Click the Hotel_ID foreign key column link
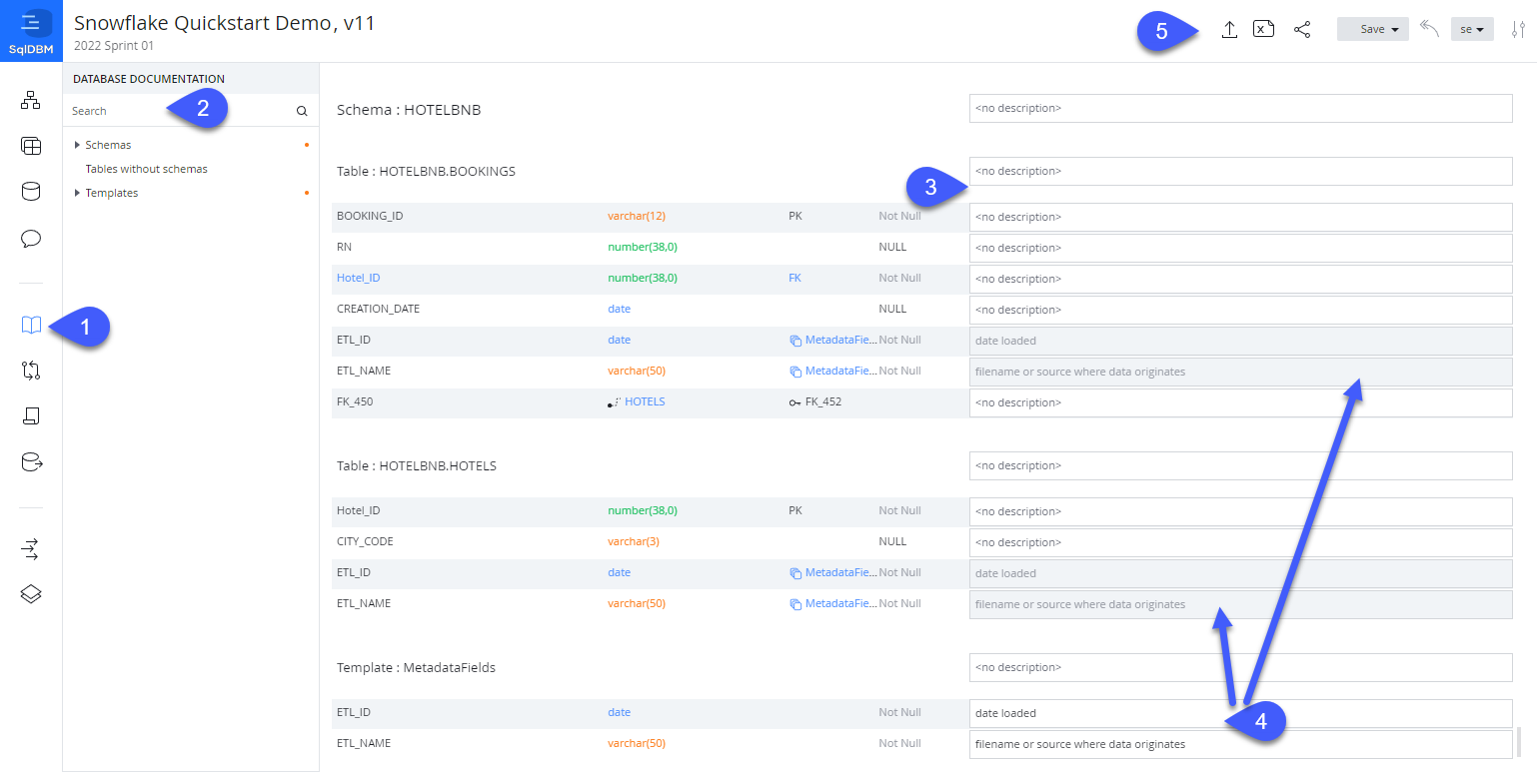 coord(358,279)
